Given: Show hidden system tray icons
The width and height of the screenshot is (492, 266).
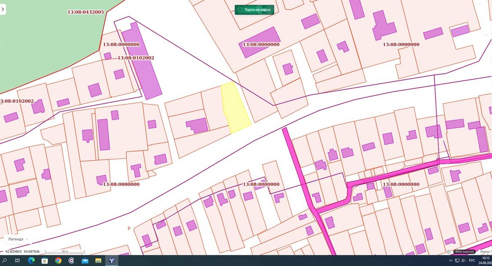Looking at the screenshot, I should 451,260.
